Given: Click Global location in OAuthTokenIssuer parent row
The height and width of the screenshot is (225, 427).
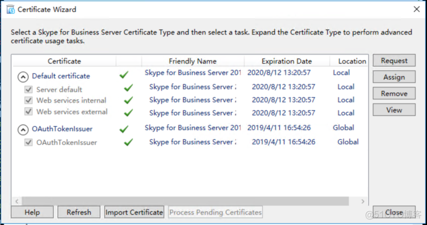Looking at the screenshot, I should point(343,128).
